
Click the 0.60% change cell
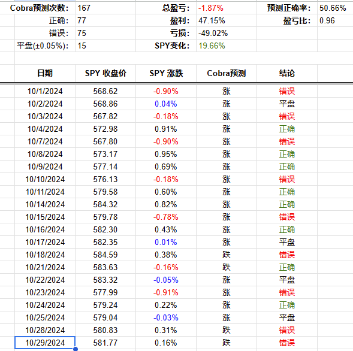point(166,192)
